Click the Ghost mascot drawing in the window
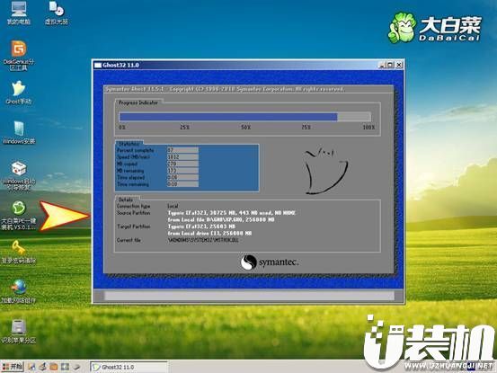The width and height of the screenshot is (497, 373). coord(325,171)
